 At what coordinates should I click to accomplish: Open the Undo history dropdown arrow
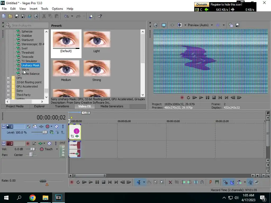(x=72, y=16)
